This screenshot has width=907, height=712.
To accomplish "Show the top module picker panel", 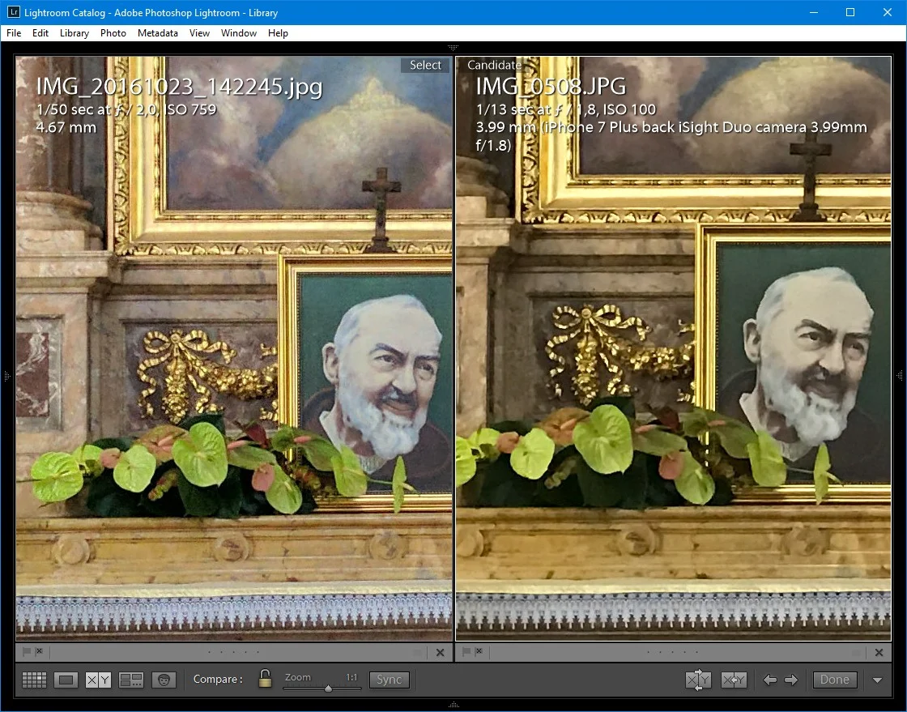I will [453, 48].
